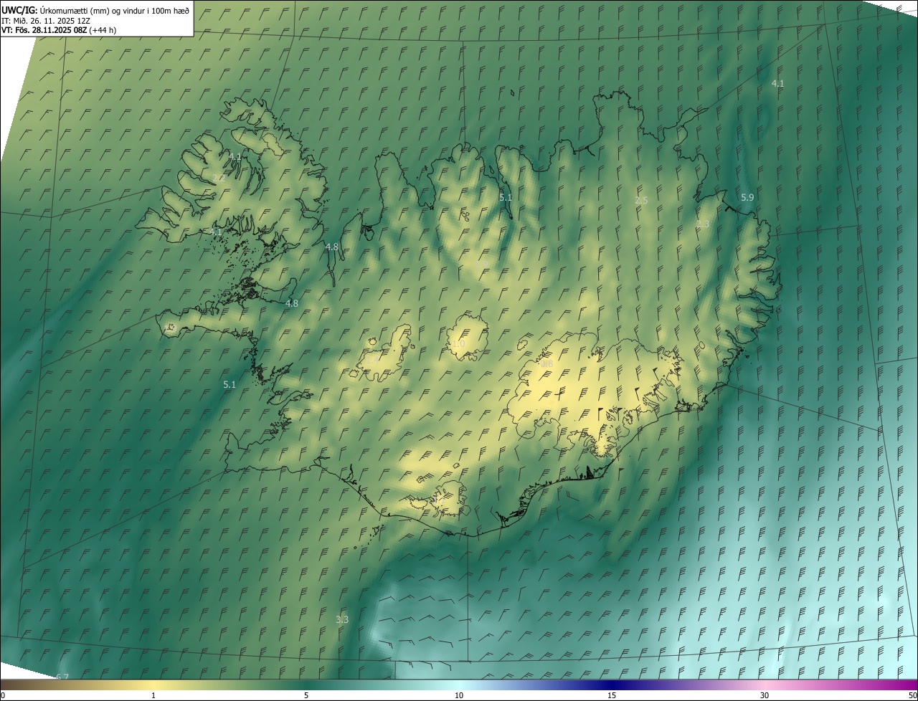Click the 10 tick on the color scale

click(x=459, y=695)
